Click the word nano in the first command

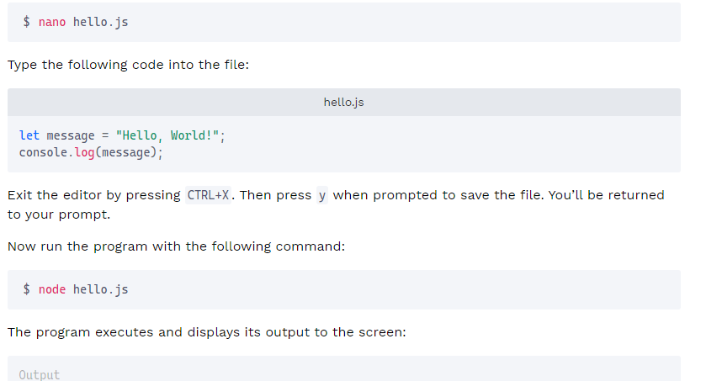tap(52, 22)
